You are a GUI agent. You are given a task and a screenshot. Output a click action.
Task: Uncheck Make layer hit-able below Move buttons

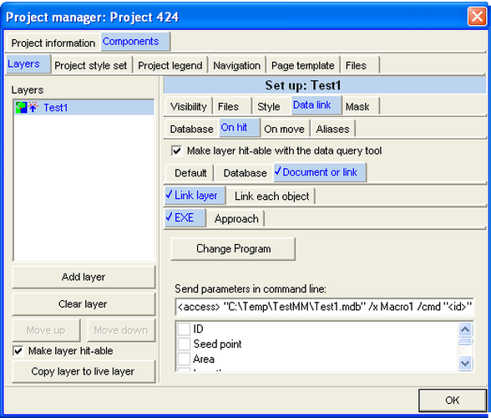coord(18,350)
